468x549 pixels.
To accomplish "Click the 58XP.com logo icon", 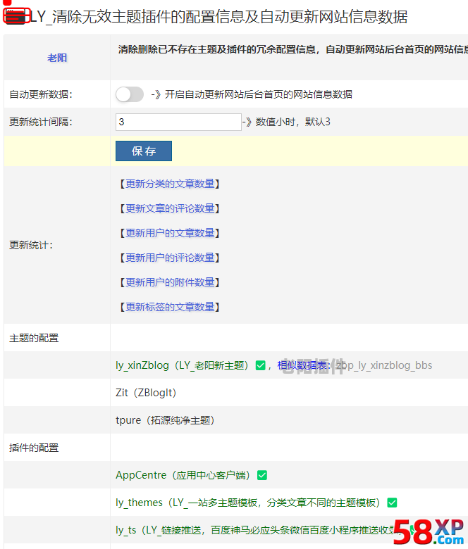I will [x=429, y=533].
